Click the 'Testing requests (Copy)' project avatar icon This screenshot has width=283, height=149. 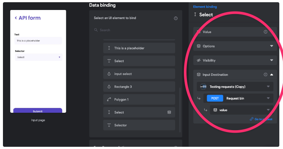pos(203,87)
